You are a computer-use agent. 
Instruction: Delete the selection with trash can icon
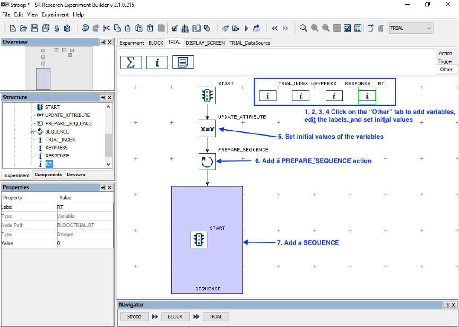point(150,28)
